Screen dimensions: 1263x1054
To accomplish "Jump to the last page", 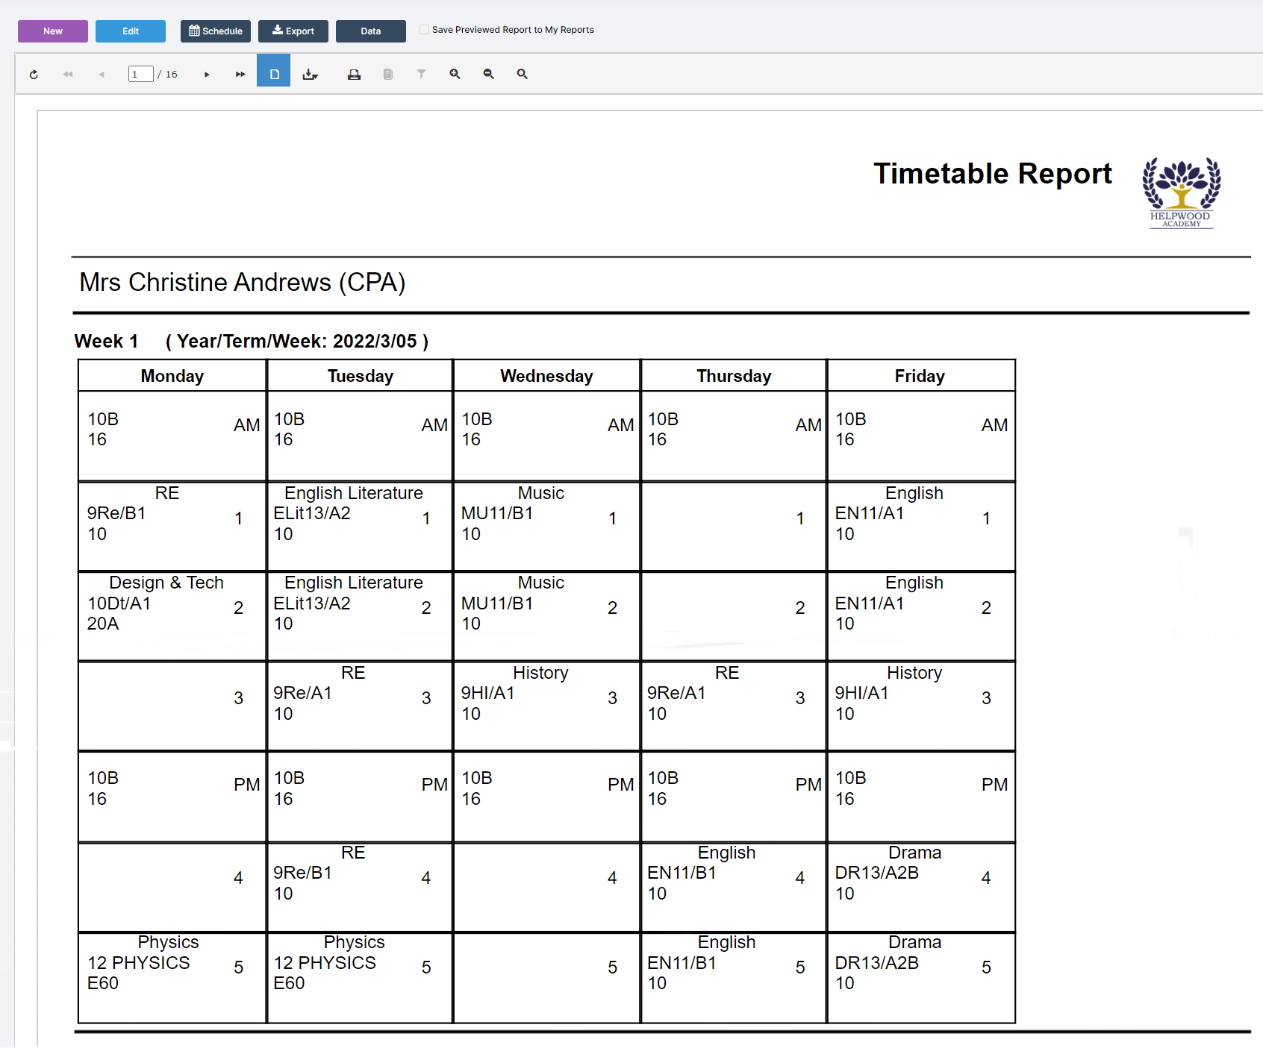I will (240, 74).
